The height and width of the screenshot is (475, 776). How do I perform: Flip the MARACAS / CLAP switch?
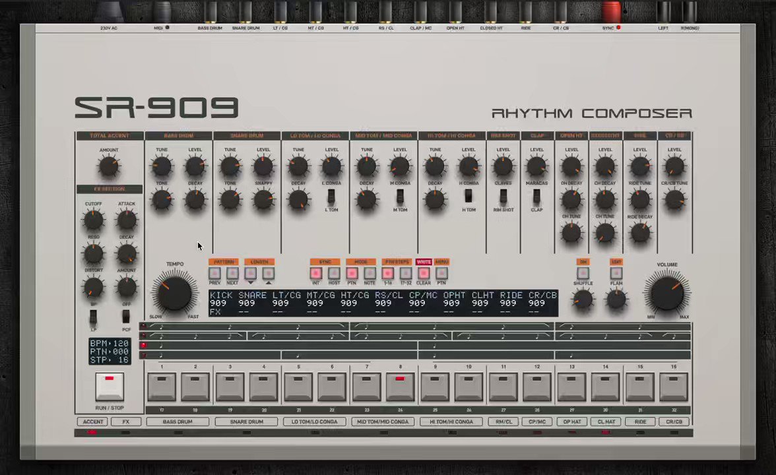537,197
